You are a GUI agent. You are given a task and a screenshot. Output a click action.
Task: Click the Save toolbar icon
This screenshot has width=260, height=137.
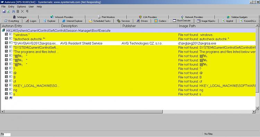(x=4, y=11)
